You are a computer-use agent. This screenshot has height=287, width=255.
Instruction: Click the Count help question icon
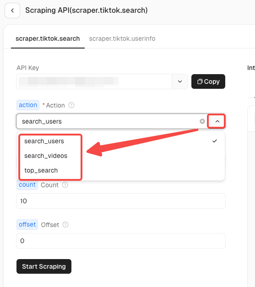coord(65,185)
